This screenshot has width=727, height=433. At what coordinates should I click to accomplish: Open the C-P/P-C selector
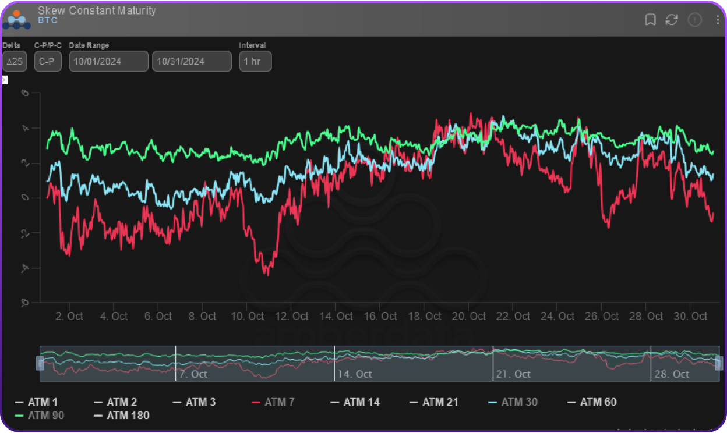[48, 61]
